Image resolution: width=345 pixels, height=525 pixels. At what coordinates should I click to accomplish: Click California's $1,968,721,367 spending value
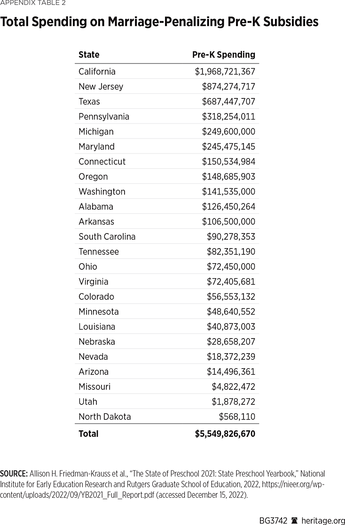(225, 72)
